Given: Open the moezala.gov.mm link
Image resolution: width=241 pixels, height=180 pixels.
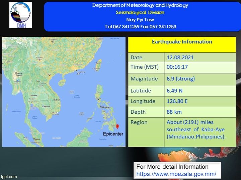Looking at the screenshot, I should [176, 174].
